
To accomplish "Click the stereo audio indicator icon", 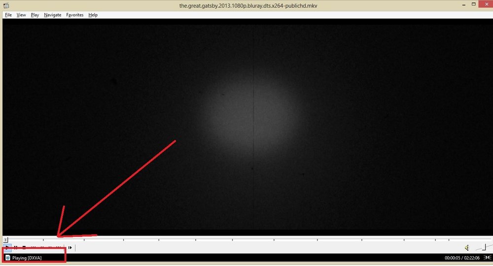I will point(487,258).
